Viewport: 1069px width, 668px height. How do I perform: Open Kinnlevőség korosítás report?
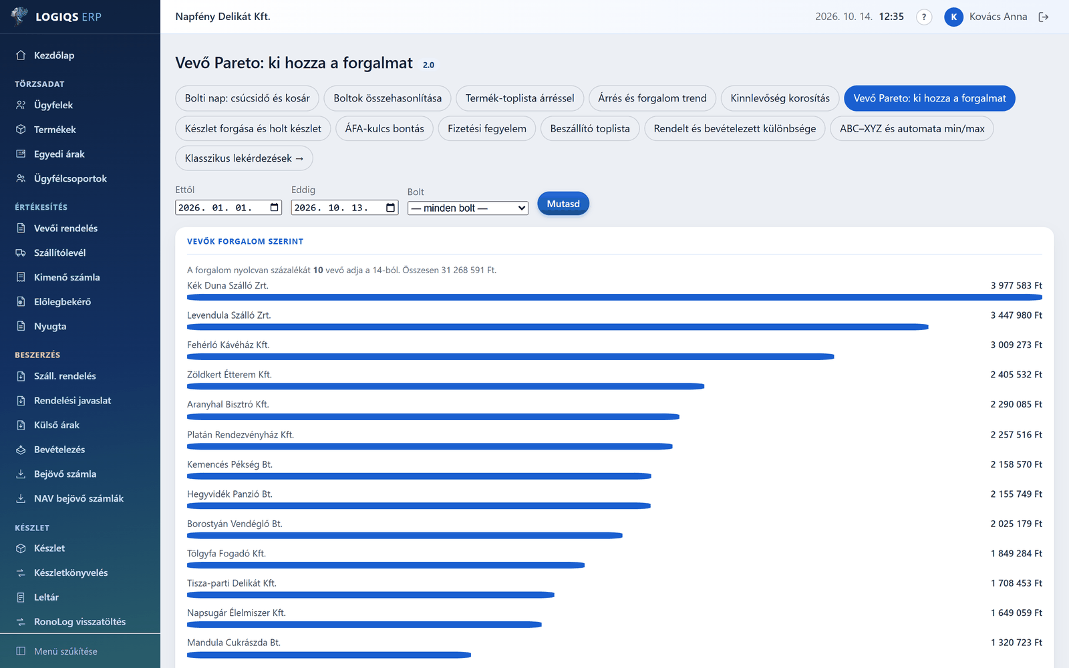(x=780, y=98)
